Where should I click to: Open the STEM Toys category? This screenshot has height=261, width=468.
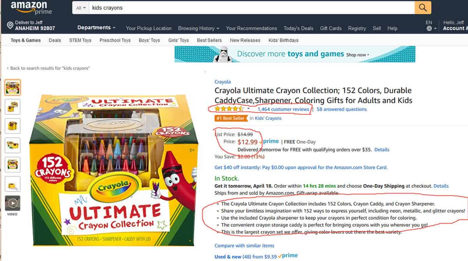click(80, 40)
